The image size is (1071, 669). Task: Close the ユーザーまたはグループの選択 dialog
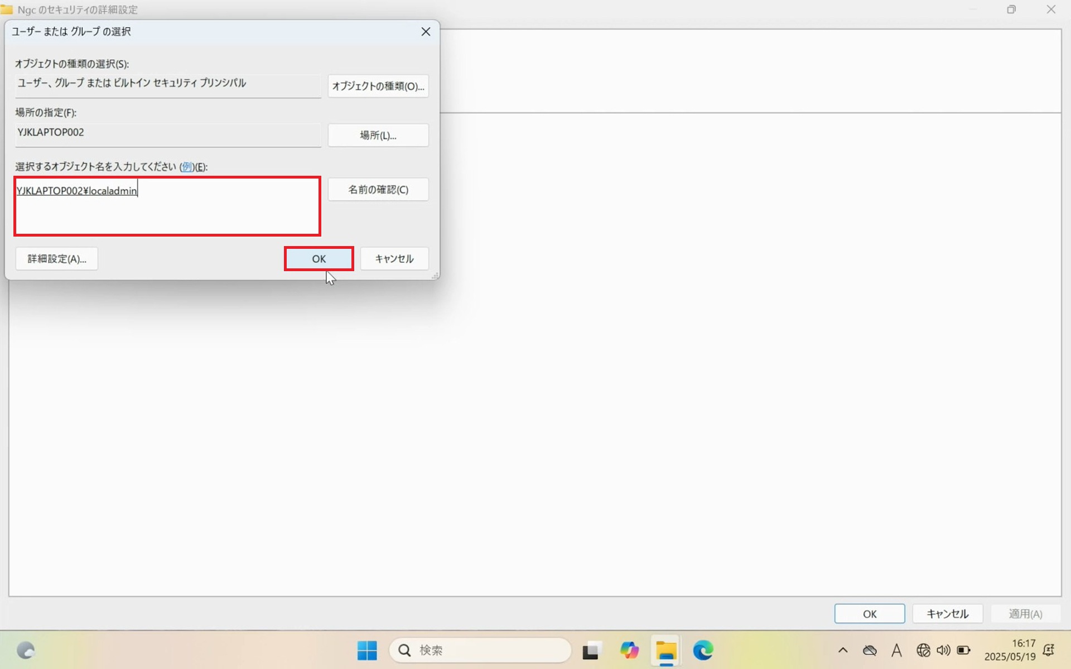tap(426, 32)
